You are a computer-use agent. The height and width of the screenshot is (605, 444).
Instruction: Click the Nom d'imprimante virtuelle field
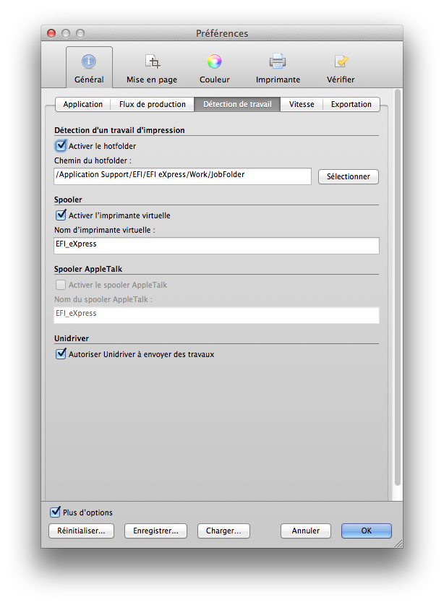coord(217,245)
